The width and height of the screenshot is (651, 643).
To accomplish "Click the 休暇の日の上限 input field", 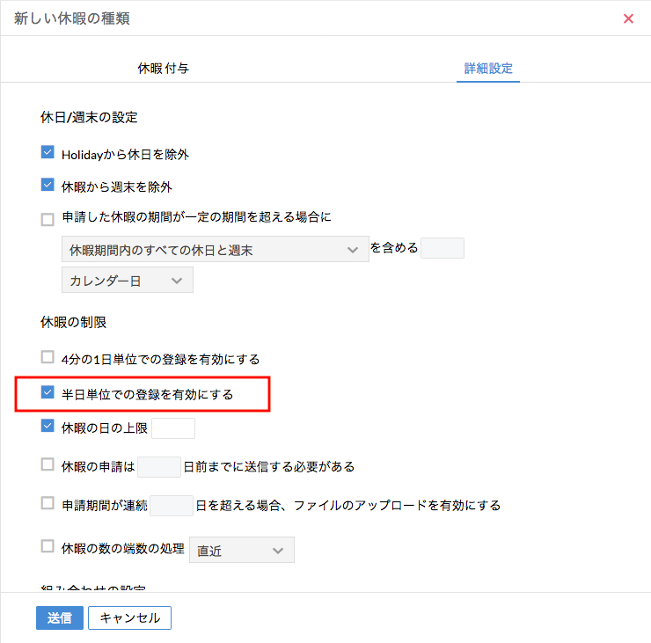I will click(173, 428).
